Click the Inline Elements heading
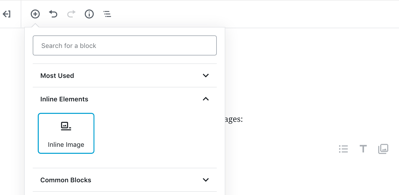This screenshot has height=195, width=399. tap(64, 99)
